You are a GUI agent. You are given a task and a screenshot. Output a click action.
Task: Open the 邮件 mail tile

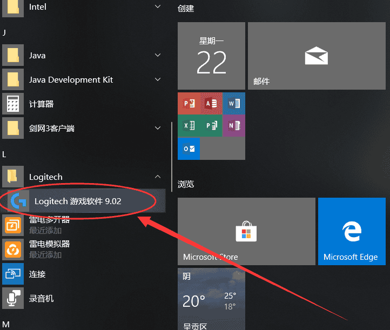317,56
